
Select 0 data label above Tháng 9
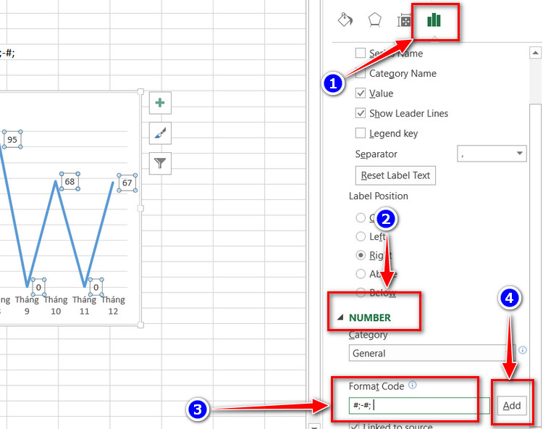click(x=38, y=287)
